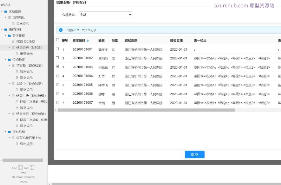Open the 分析状态 dropdown

(105, 15)
